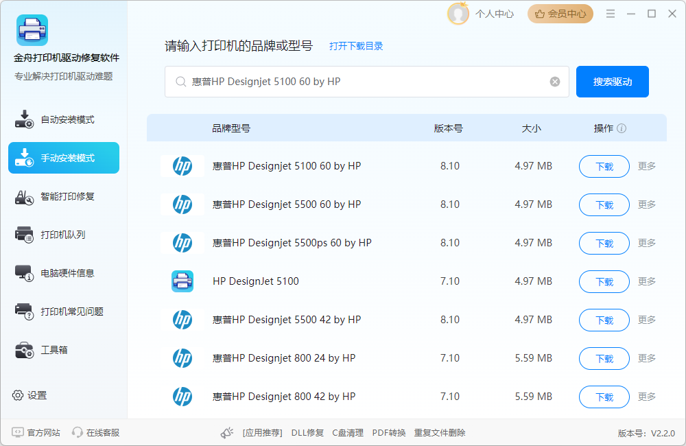Screen dimensions: 686x446
Task: Open 个人中心 personal center
Action: click(x=495, y=14)
